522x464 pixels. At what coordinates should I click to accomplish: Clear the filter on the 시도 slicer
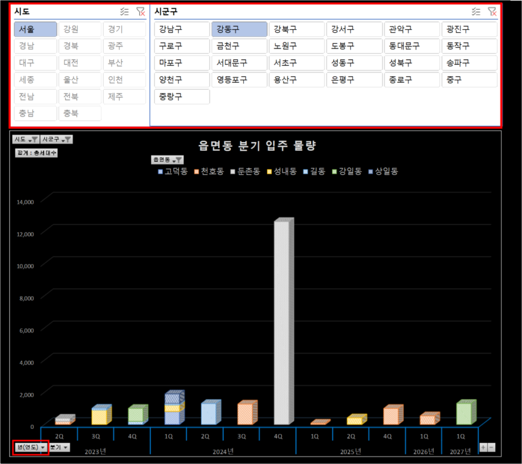pos(141,11)
